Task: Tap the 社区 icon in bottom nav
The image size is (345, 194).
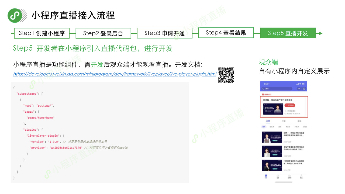Action: click(x=278, y=176)
